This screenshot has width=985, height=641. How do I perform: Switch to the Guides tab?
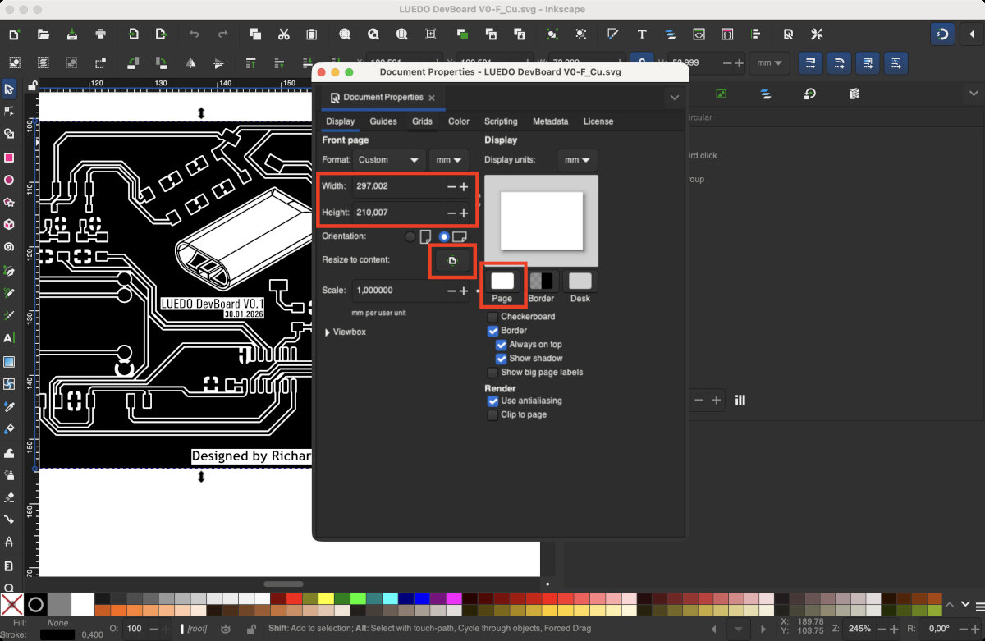pos(383,121)
